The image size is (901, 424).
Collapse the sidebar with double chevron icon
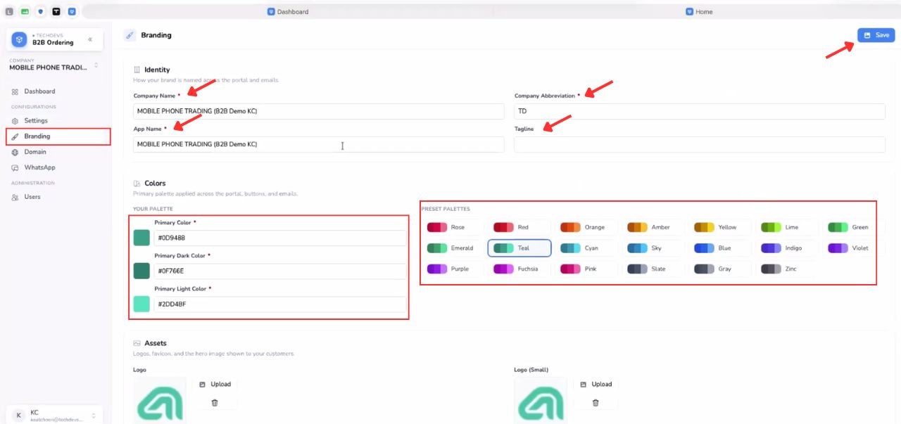[90, 39]
